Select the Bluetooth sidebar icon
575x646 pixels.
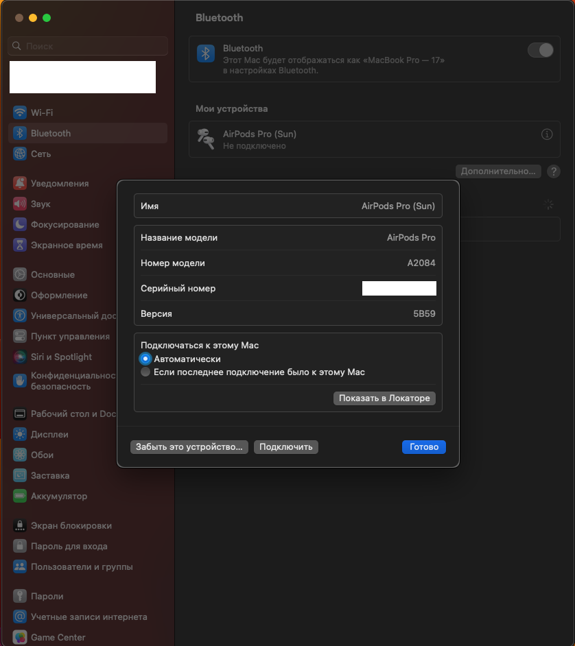click(19, 133)
